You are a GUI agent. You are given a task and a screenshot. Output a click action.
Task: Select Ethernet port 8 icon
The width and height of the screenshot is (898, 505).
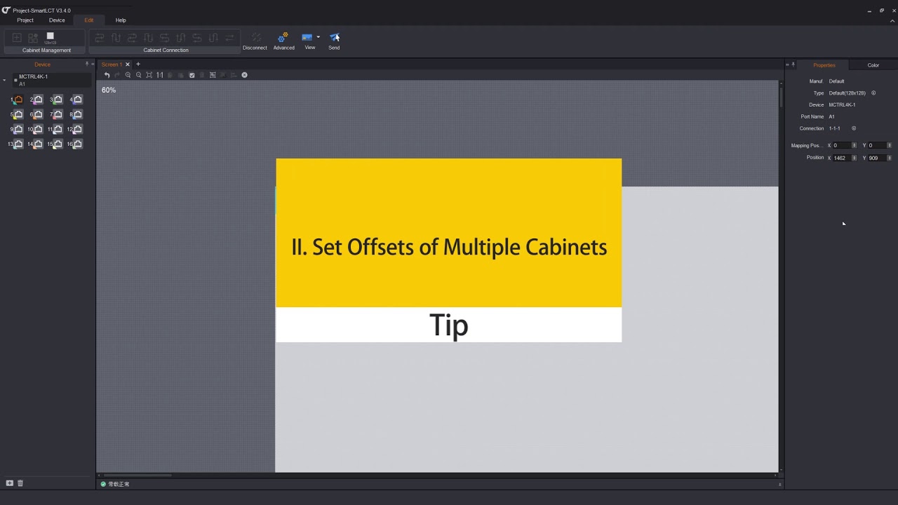click(x=77, y=114)
